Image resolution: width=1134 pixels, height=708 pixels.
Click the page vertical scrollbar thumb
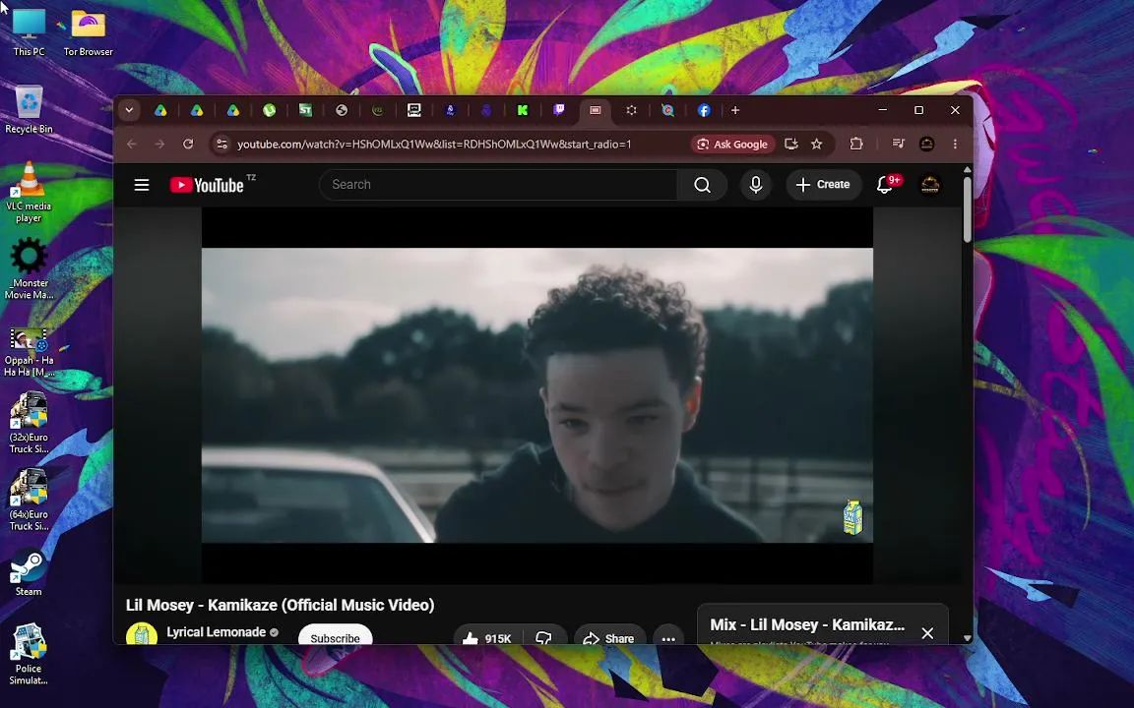click(x=967, y=210)
